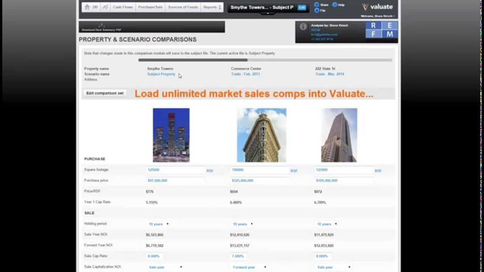
Task: Click the 222 State St tower photo
Action: point(339,135)
